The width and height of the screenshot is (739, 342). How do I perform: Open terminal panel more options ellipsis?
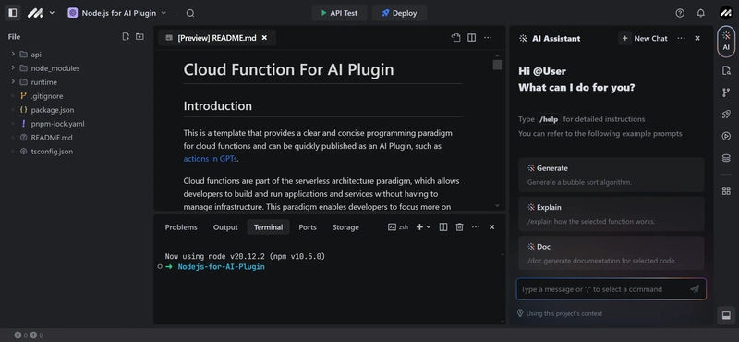click(476, 226)
